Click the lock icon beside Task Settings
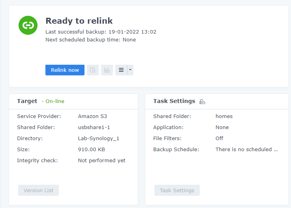Image resolution: width=291 pixels, height=208 pixels. click(x=202, y=101)
